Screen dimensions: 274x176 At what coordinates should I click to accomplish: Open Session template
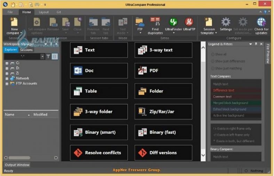point(209,26)
